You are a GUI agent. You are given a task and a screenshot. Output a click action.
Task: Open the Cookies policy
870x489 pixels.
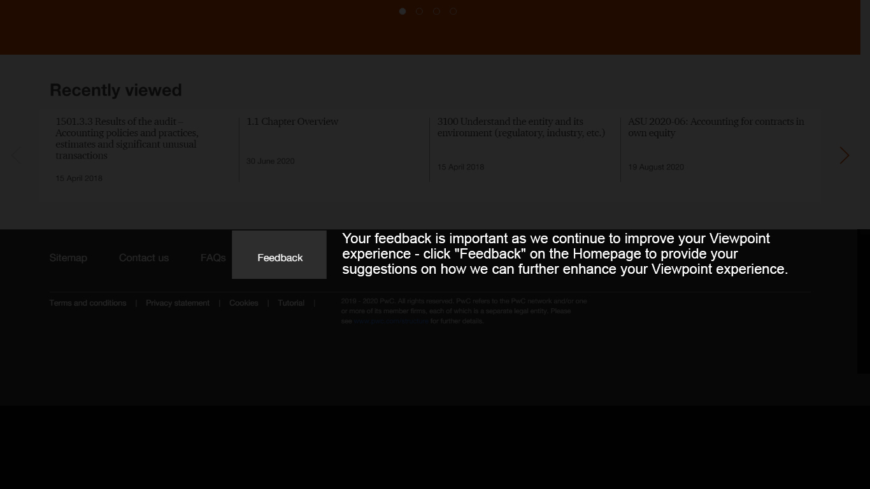tap(243, 302)
